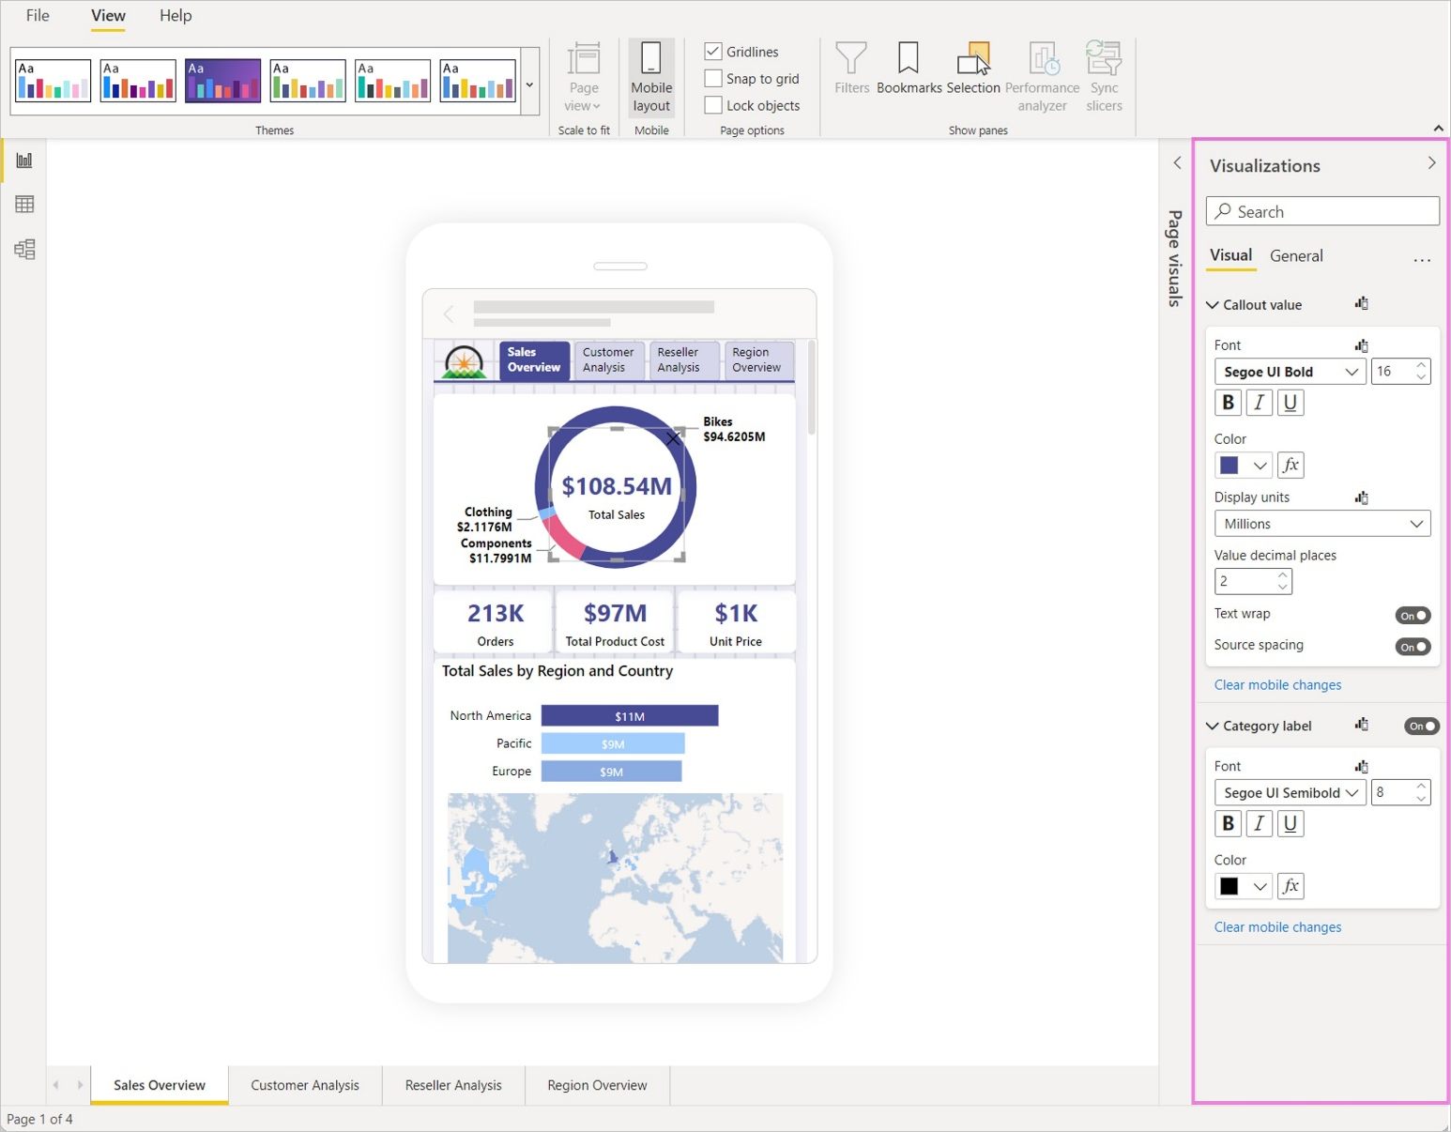Screen dimensions: 1451x1132
Task: Uncheck the Gridlines checkbox
Action: 713,52
